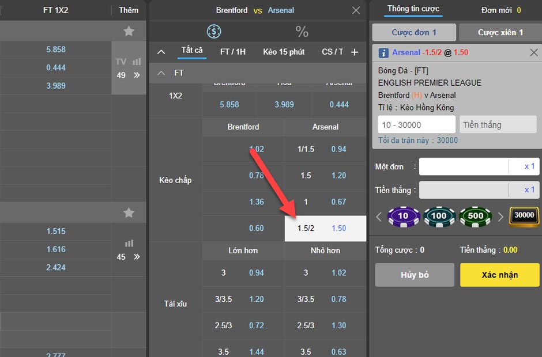Add more market tabs with plus icon

pos(355,52)
